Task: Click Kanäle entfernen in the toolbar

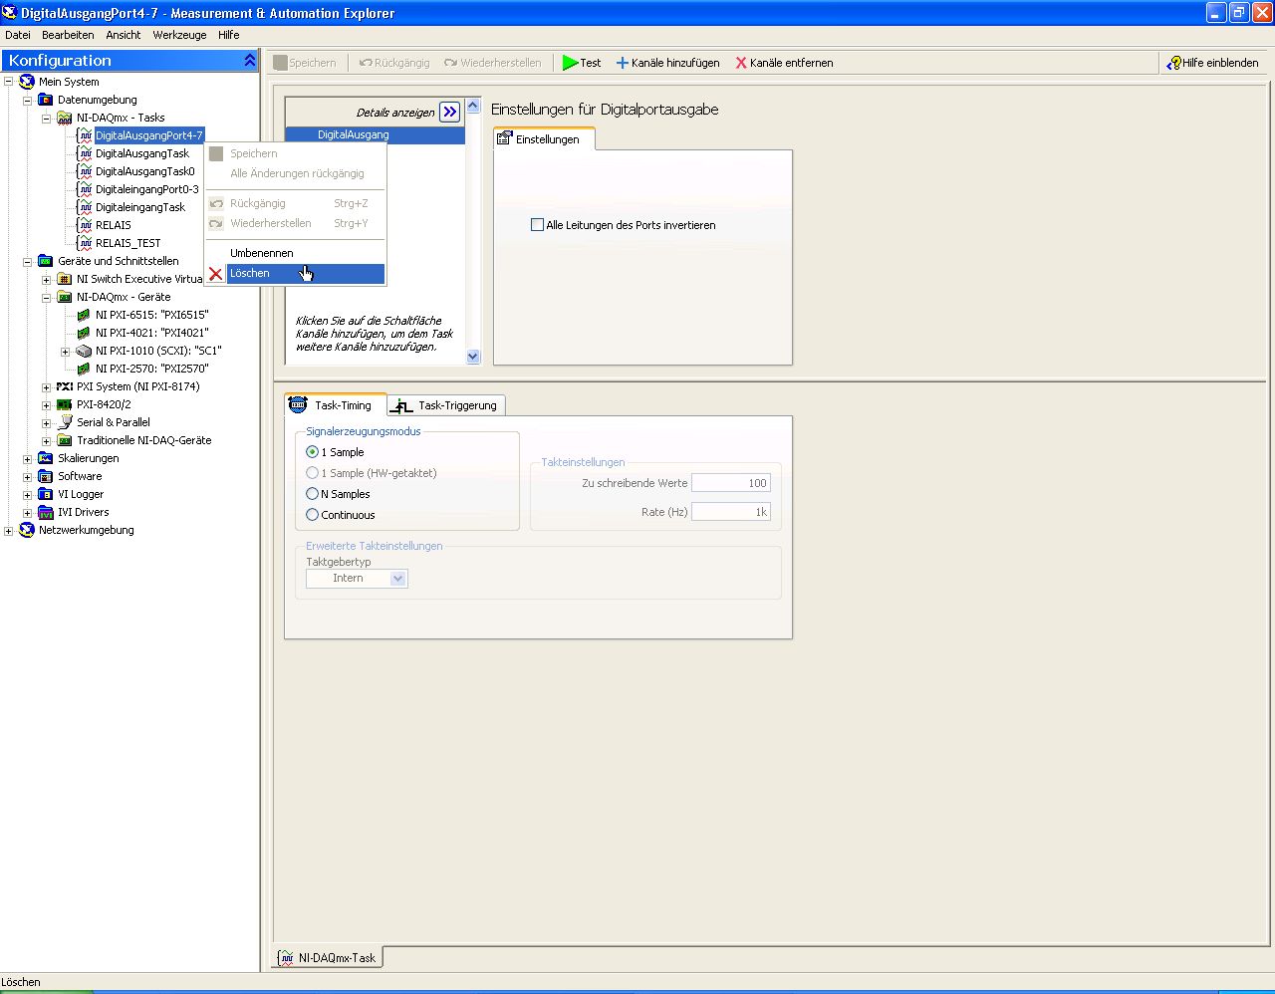Action: [x=784, y=63]
